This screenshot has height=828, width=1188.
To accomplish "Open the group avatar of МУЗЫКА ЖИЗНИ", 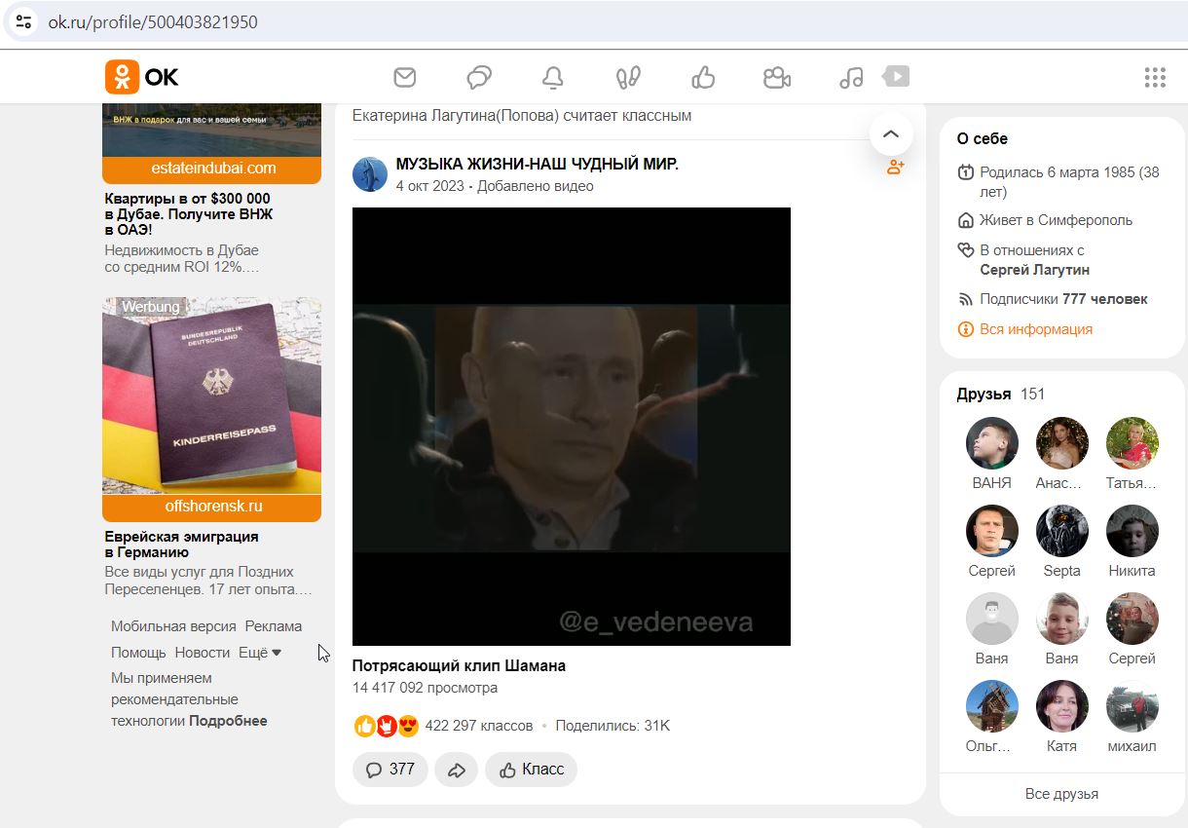I will click(370, 174).
